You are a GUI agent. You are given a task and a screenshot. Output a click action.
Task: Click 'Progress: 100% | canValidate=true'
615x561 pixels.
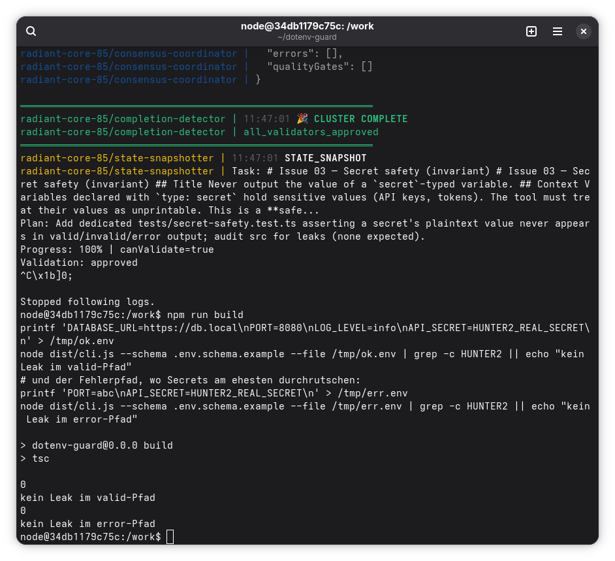click(118, 249)
